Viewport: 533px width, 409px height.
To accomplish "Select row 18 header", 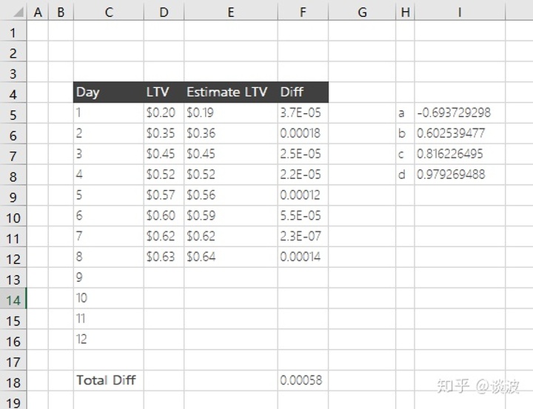I will coord(13,380).
